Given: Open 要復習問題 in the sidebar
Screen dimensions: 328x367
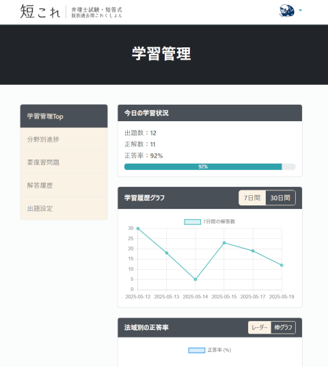Looking at the screenshot, I should pos(64,162).
